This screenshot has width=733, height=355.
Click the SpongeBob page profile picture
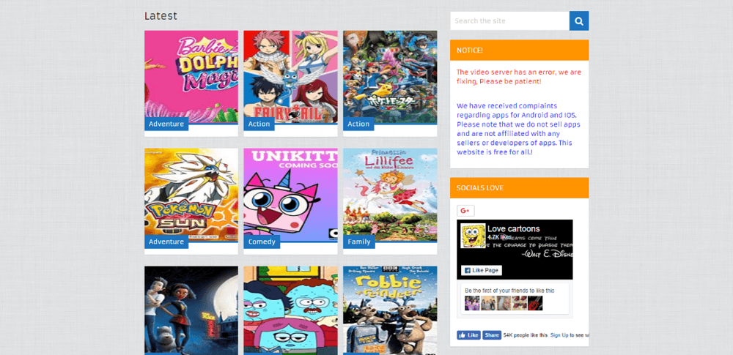pyautogui.click(x=473, y=236)
